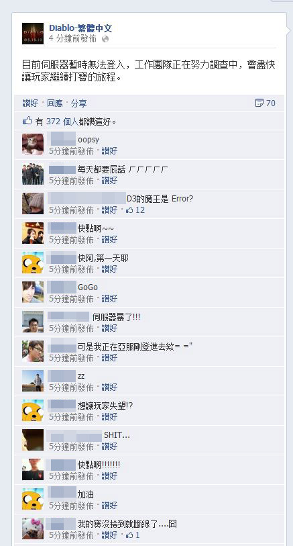
Task: Click the Hello Kitty avatar on last comment
Action: click(33, 529)
